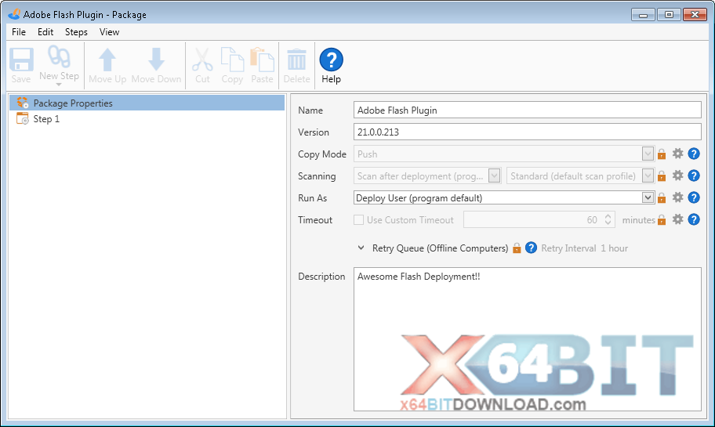Click the Copy Mode lock icon
This screenshot has height=427, width=715.
(x=662, y=154)
